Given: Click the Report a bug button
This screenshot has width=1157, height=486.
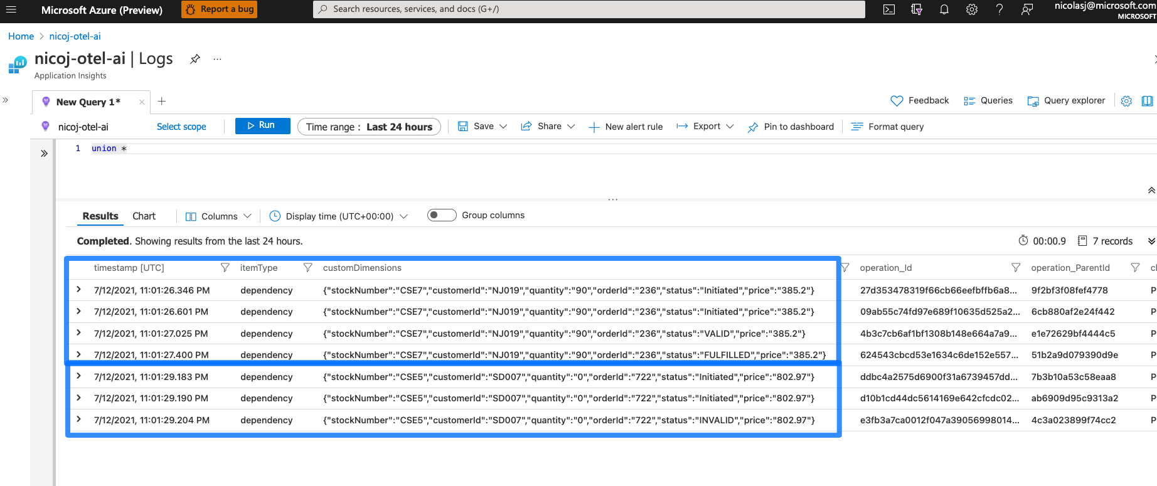Looking at the screenshot, I should [220, 9].
